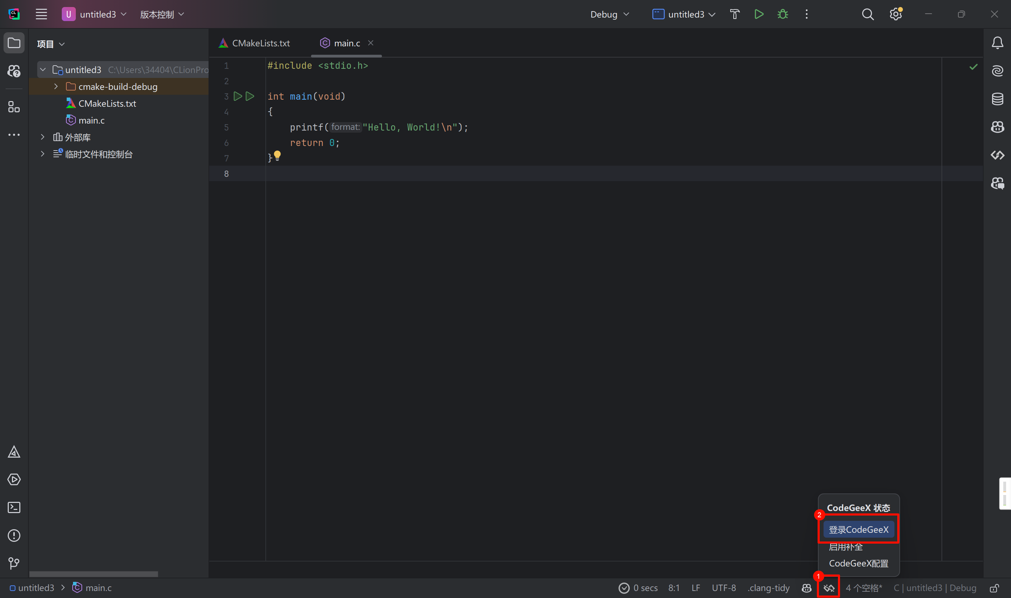Click the printf line of code
Image resolution: width=1011 pixels, height=598 pixels.
click(x=379, y=127)
